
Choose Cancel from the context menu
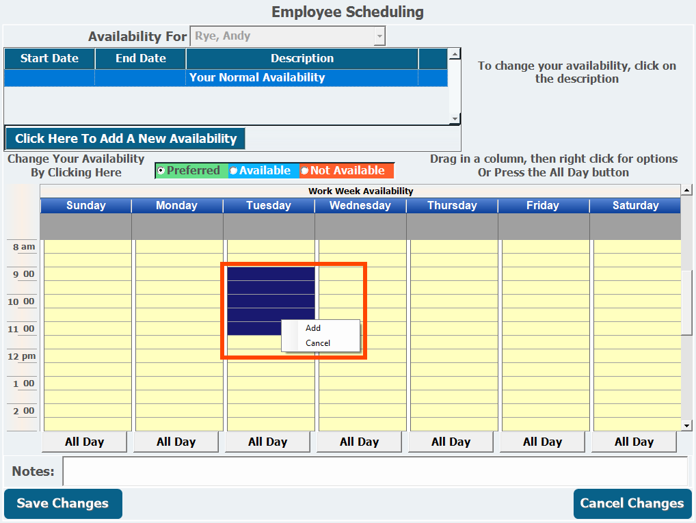click(x=318, y=343)
